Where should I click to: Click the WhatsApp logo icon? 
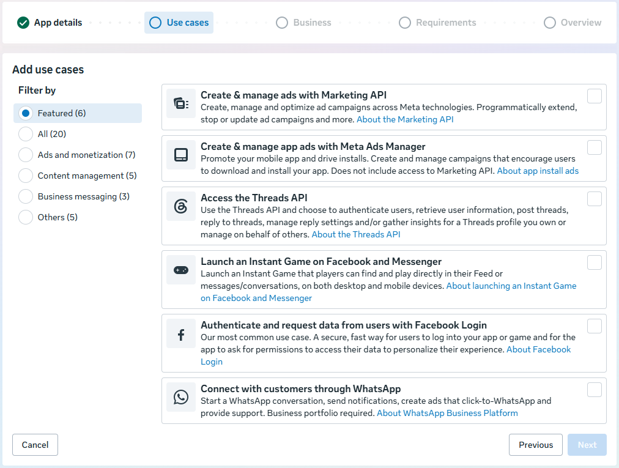(x=181, y=397)
